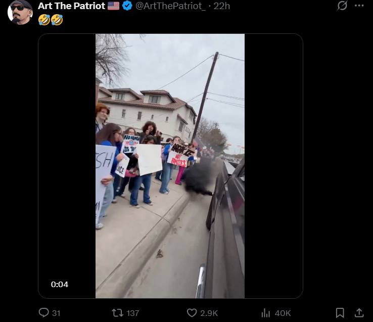Open the tweet via the 22h timestamp
Viewport: 373px width, 322px height.
(x=222, y=6)
